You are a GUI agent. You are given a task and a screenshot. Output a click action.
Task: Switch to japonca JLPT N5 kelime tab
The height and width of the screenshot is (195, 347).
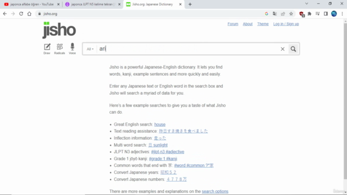pos(93,4)
